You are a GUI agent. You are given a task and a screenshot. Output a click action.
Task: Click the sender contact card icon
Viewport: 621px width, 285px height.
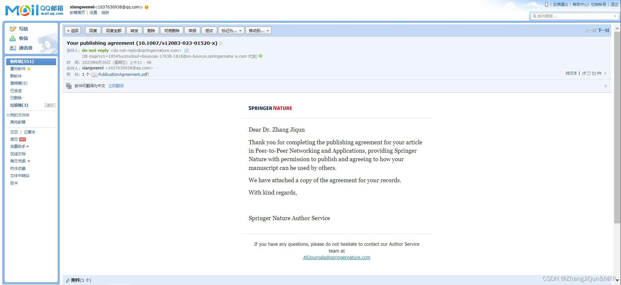pos(187,51)
